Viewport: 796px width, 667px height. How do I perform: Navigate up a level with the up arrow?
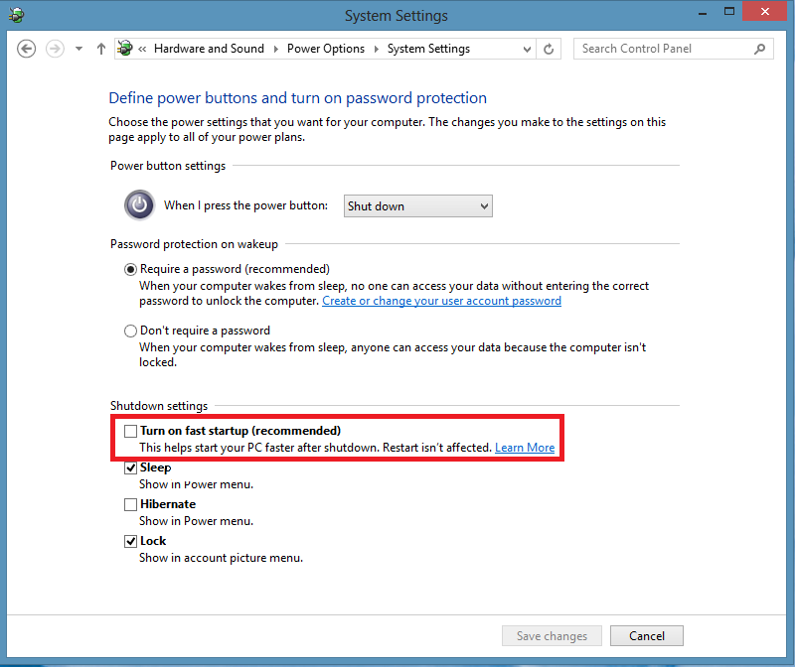coord(100,48)
